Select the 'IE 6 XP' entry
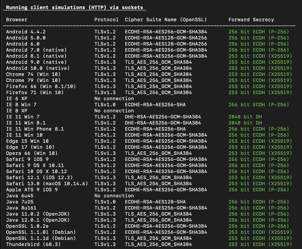This screenshot has width=302, height=249. click(x=17, y=99)
